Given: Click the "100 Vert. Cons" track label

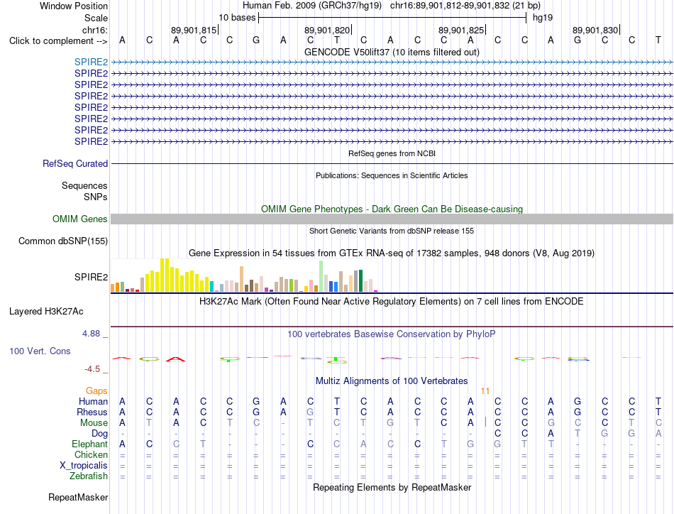Looking at the screenshot, I should [x=40, y=351].
